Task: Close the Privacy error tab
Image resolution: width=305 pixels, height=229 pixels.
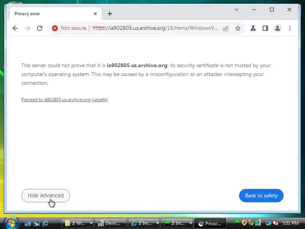Action: 95,14
